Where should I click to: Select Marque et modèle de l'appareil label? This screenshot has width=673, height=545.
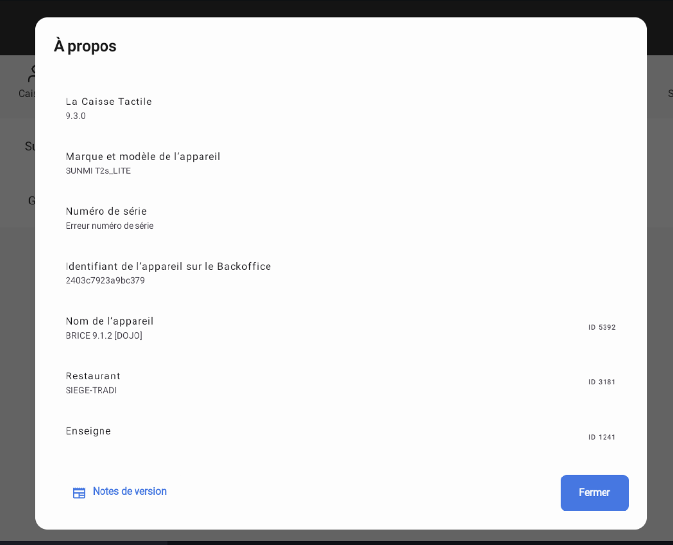click(x=143, y=156)
